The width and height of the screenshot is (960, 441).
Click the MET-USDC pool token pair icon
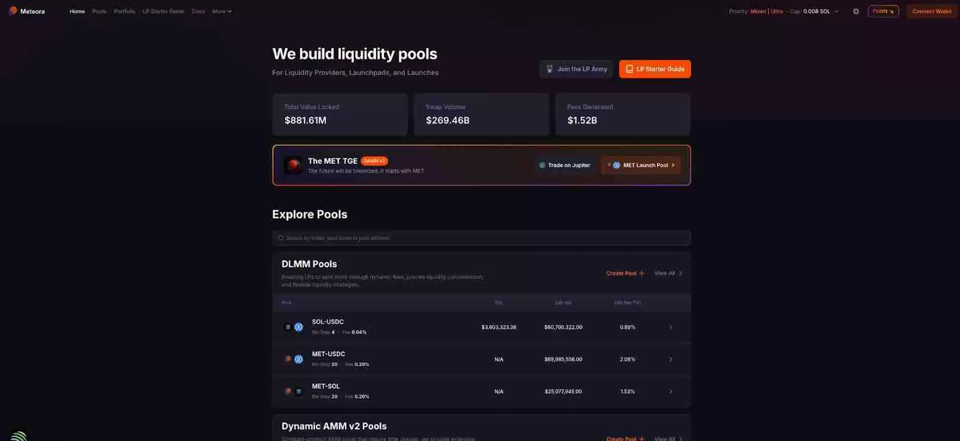(293, 359)
